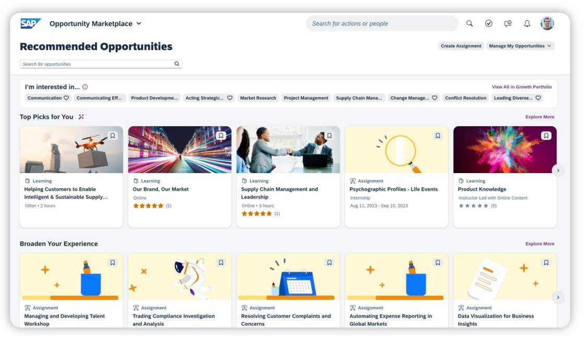Open 'Our Brand, Our Market' title
Viewport: 588px width, 341px height.
[161, 189]
